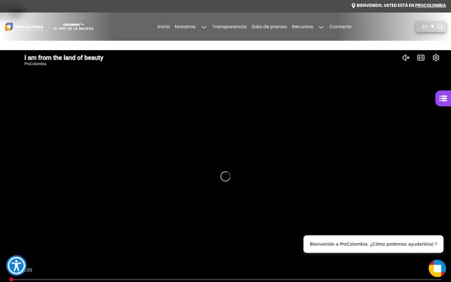The image size is (451, 282).
Task: Click the loading video area
Action: pyautogui.click(x=225, y=176)
